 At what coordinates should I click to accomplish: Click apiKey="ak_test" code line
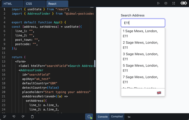point(36,79)
